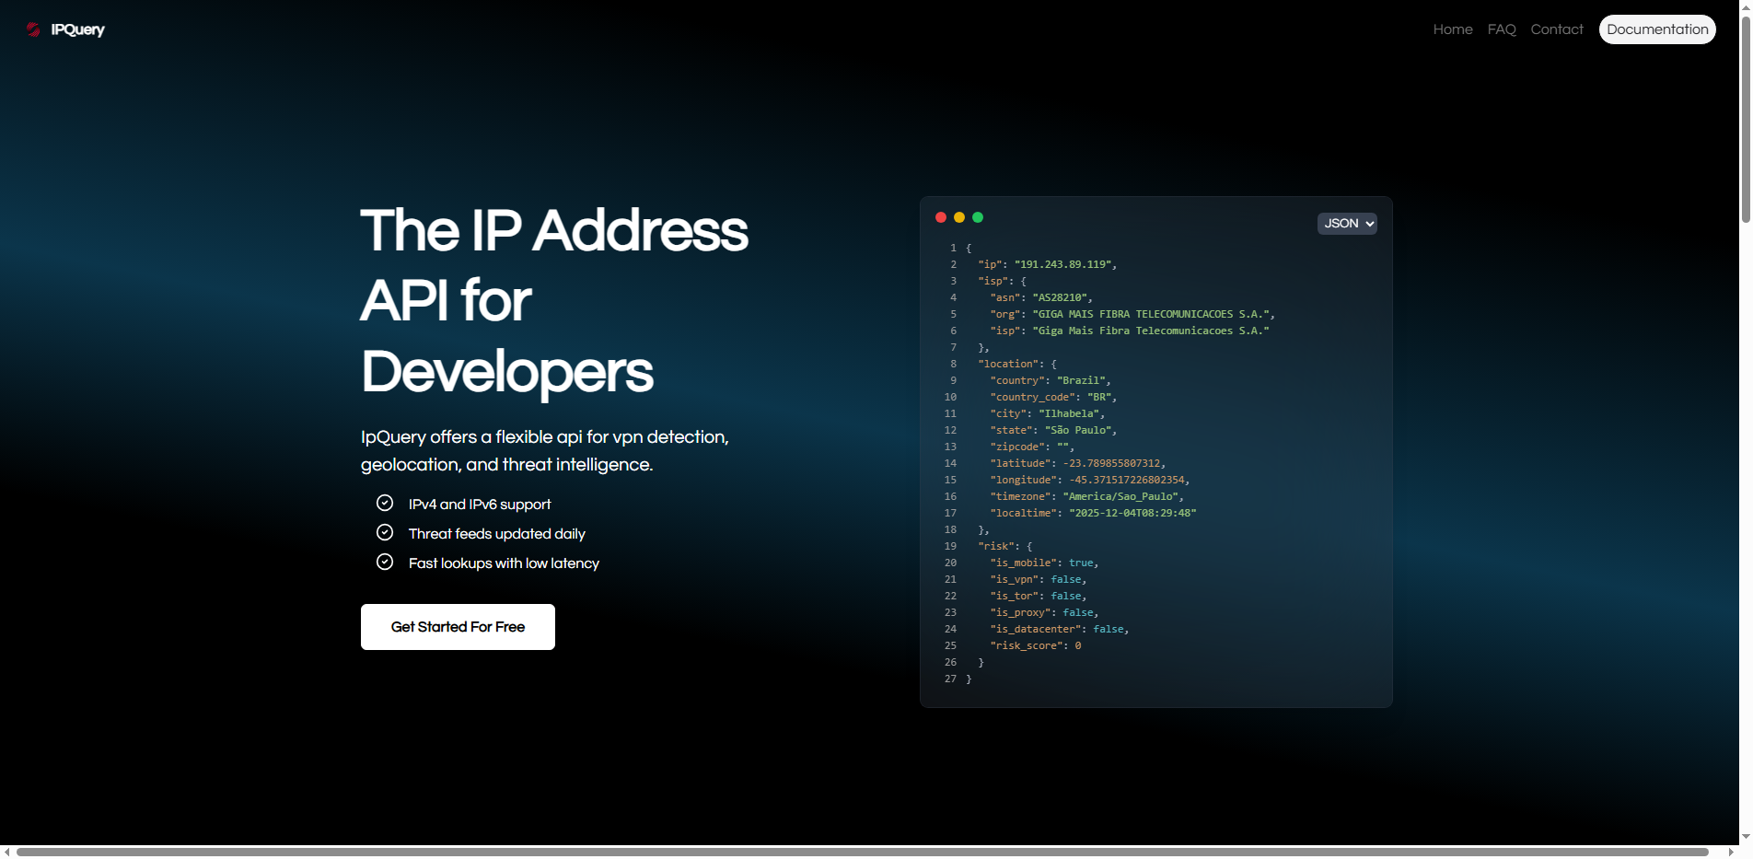Click the Get Started For Free button
This screenshot has width=1753, height=859.
458,627
